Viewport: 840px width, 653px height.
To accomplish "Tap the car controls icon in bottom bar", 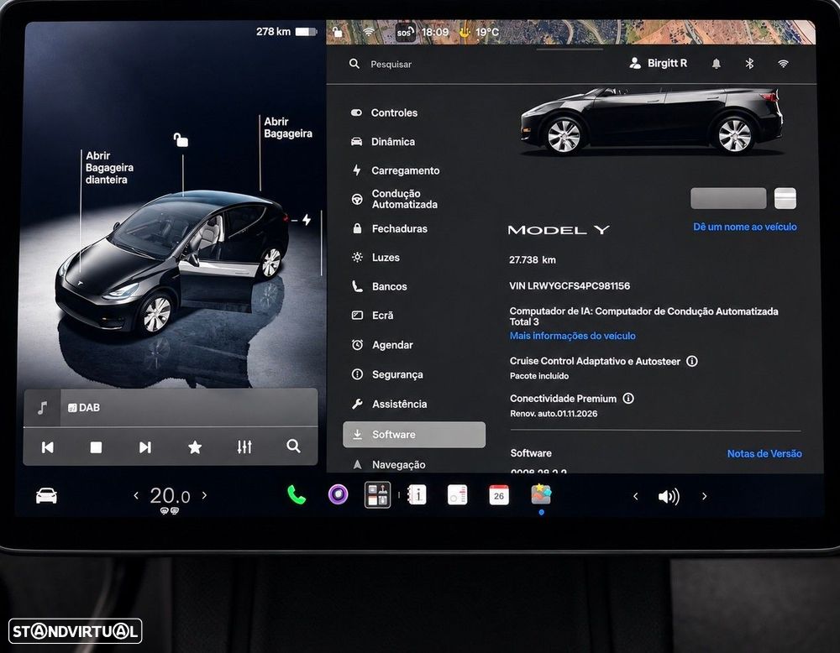I will click(x=46, y=496).
